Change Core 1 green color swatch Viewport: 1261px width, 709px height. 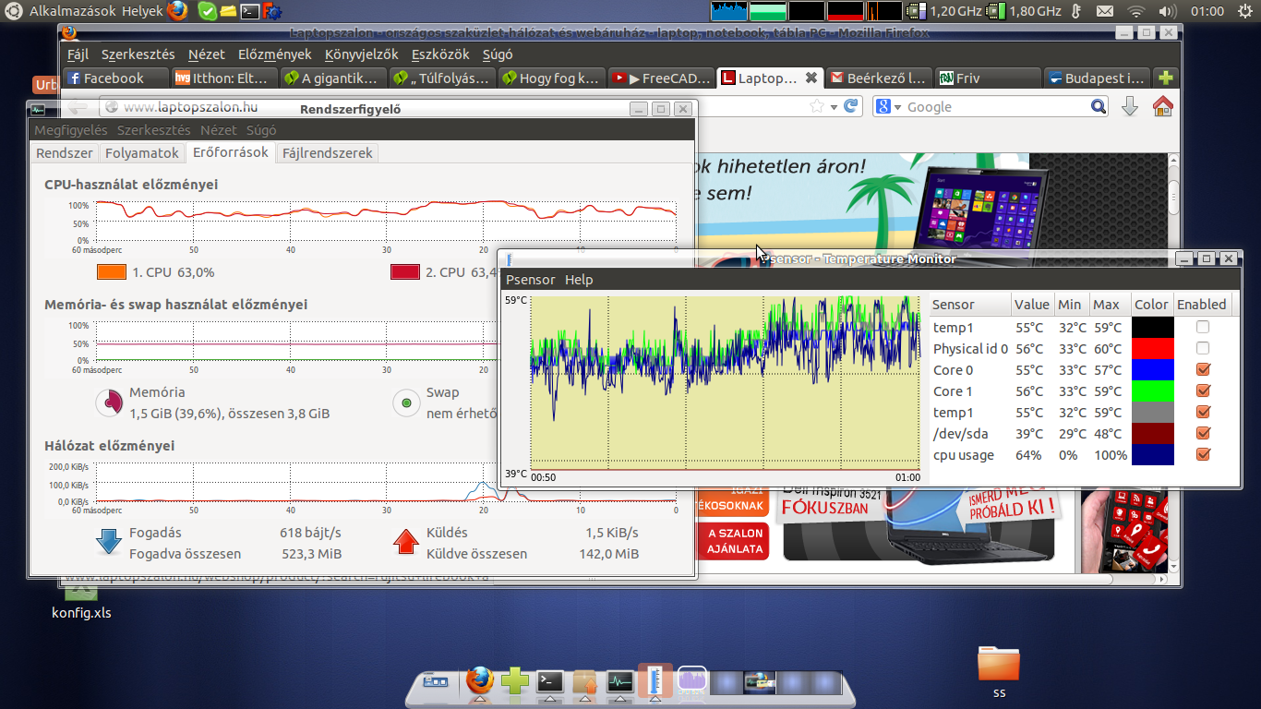(x=1152, y=391)
